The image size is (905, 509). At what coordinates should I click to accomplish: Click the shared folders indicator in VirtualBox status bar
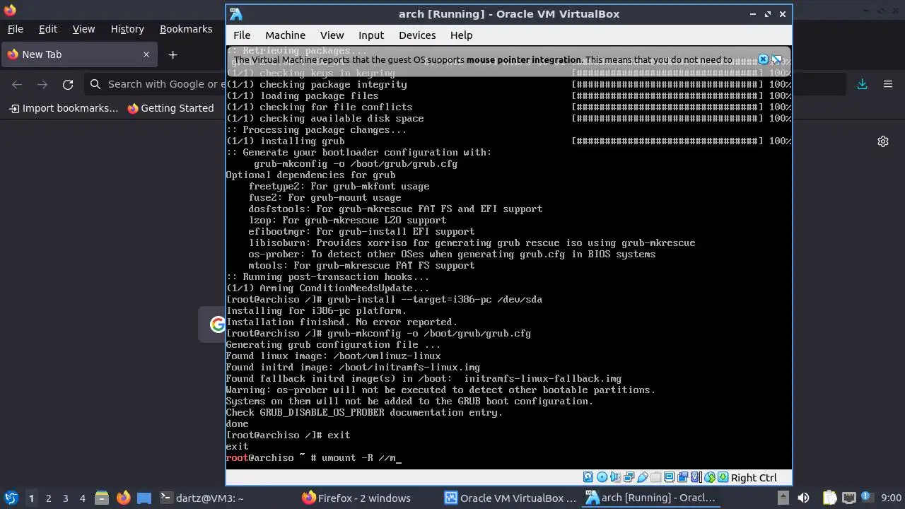click(656, 477)
